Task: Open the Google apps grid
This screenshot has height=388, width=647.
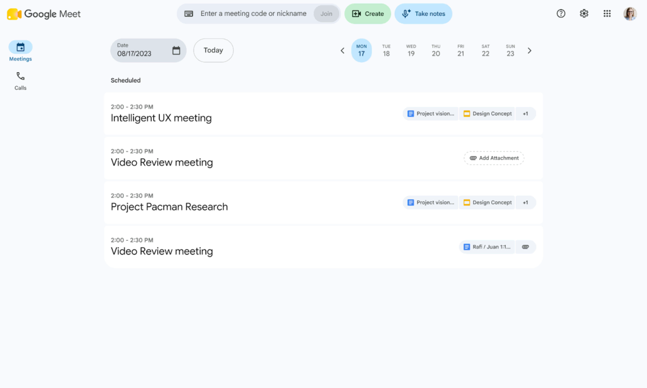Action: pyautogui.click(x=607, y=13)
